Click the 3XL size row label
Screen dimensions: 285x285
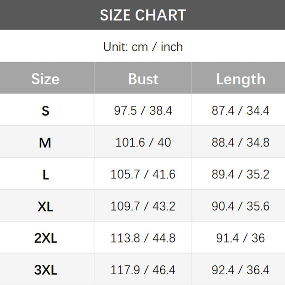pyautogui.click(x=45, y=270)
